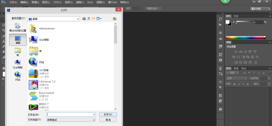This screenshot has height=126, width=272.
Task: Add a Curves adjustment
Action: [x=245, y=52]
